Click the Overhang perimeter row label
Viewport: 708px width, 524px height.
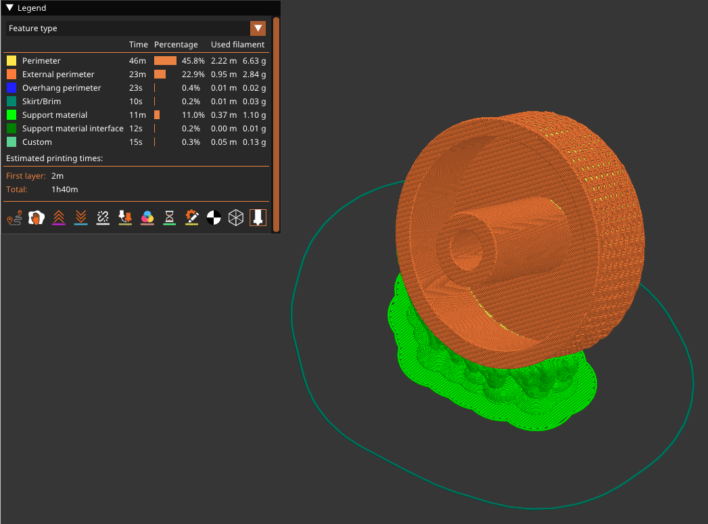(62, 88)
